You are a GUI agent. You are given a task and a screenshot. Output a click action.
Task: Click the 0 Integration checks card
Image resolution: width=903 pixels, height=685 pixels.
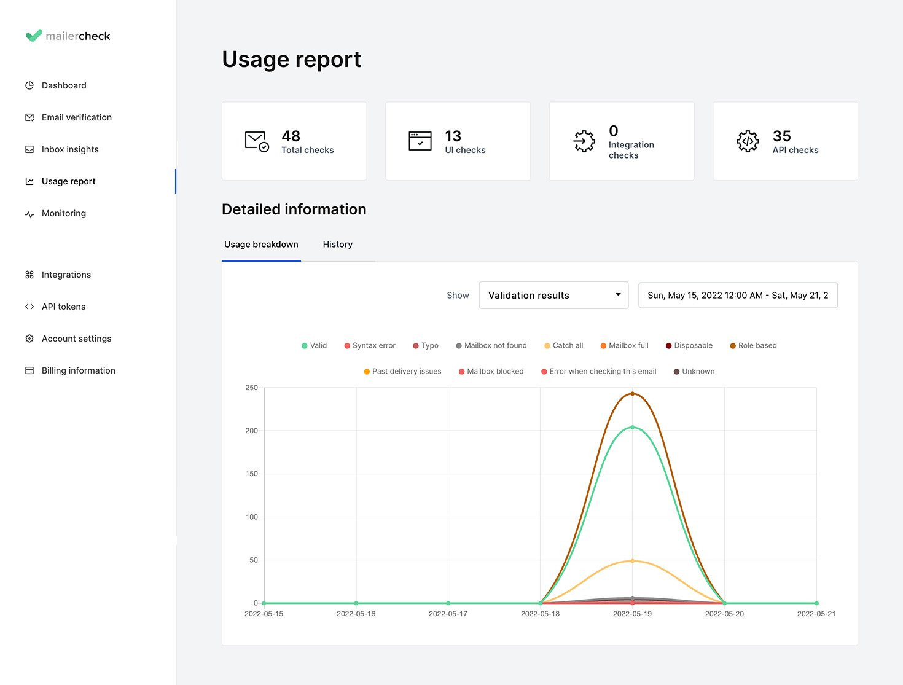point(622,141)
